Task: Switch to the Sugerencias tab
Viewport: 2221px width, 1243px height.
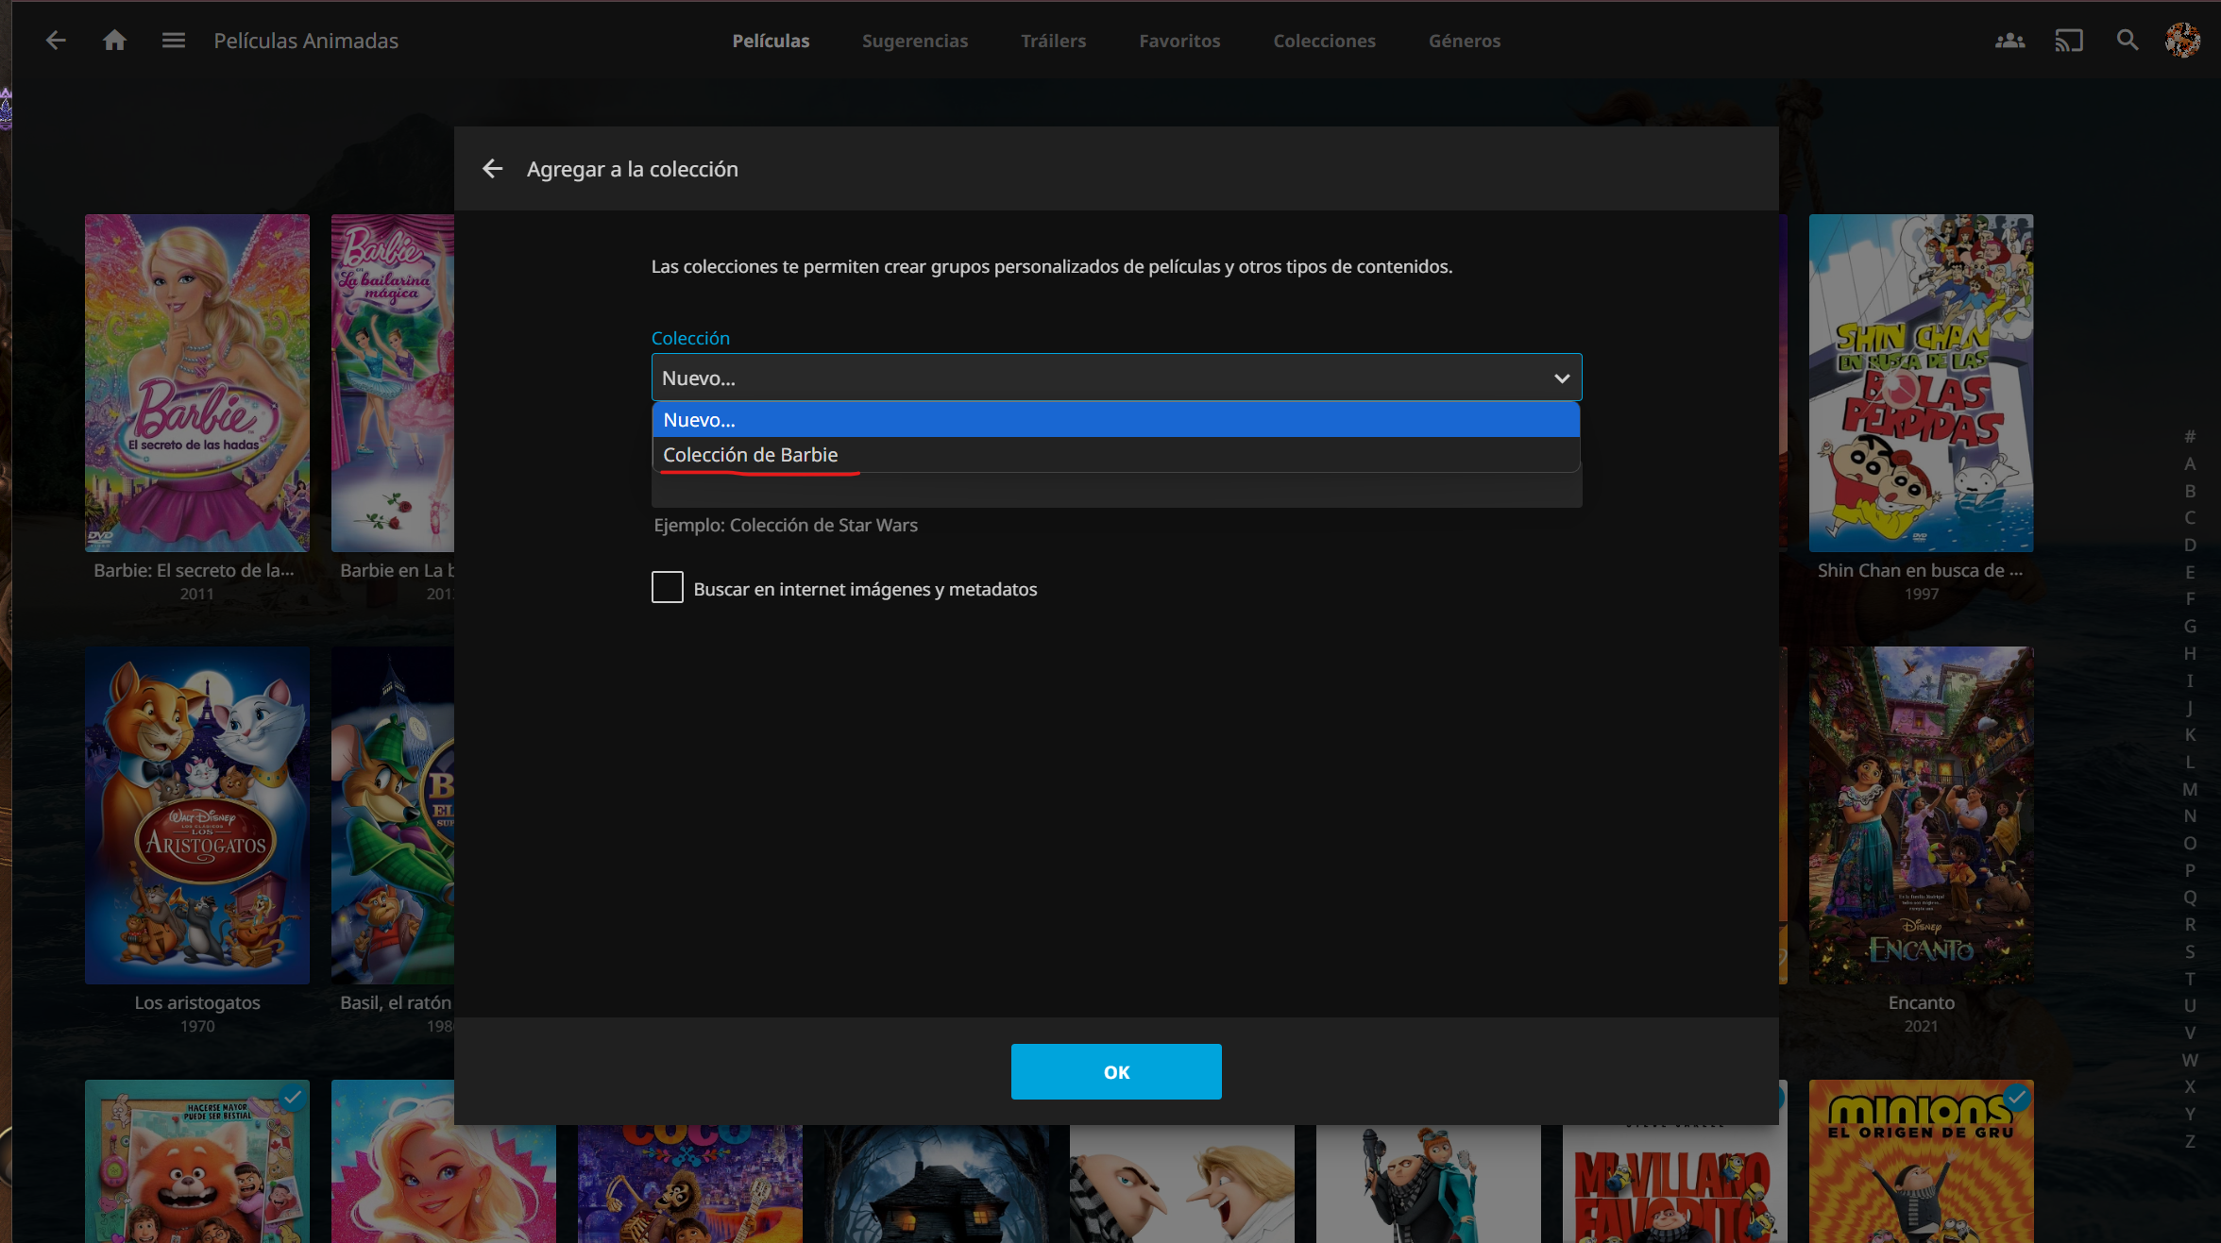Action: 914,41
